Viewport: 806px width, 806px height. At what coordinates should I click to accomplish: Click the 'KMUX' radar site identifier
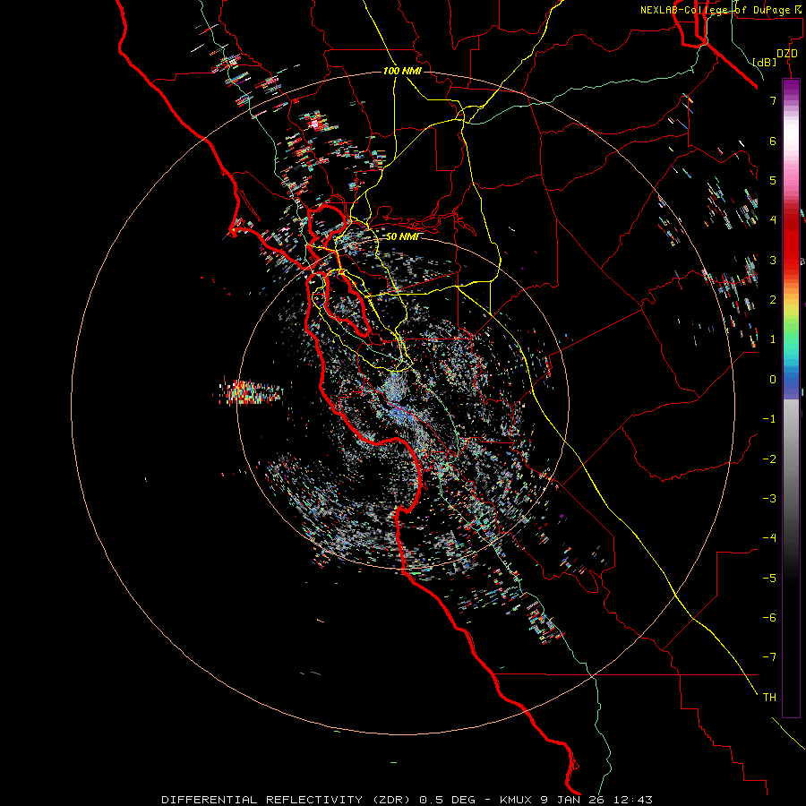(x=516, y=800)
